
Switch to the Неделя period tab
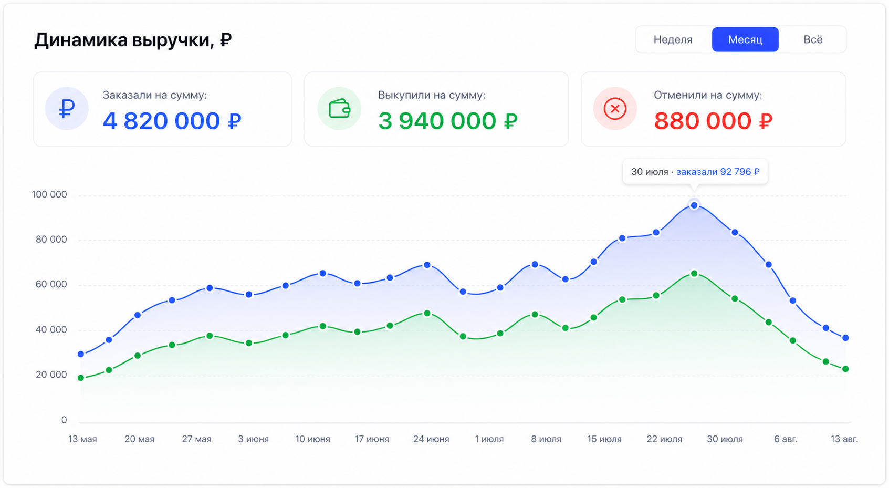click(x=673, y=39)
